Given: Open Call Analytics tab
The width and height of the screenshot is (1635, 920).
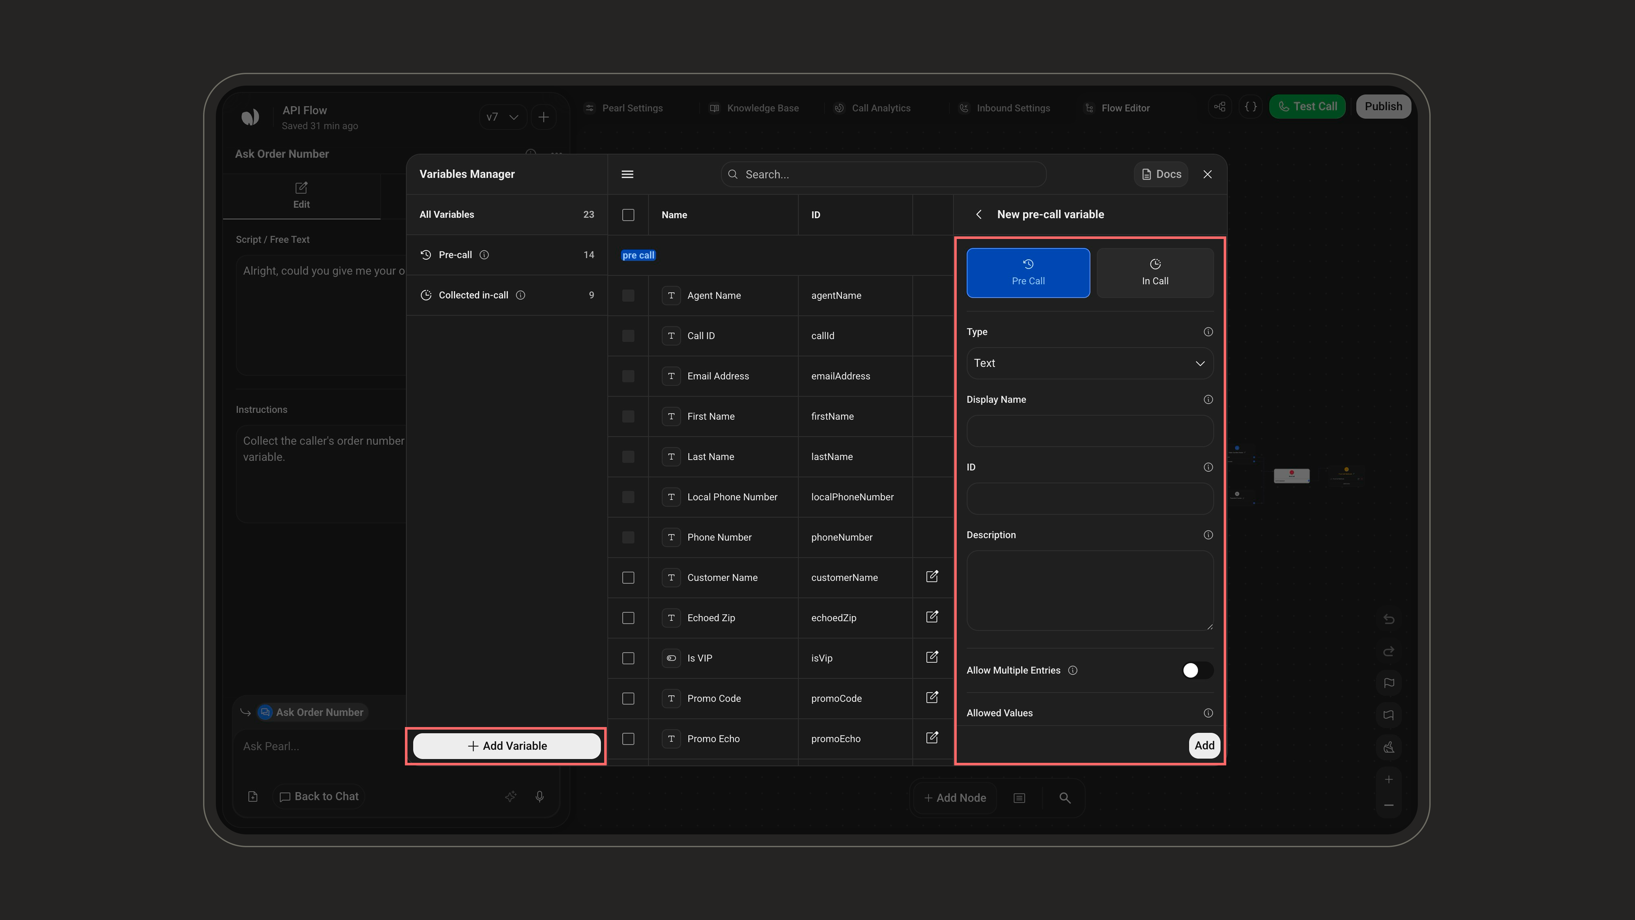Looking at the screenshot, I should [x=873, y=108].
